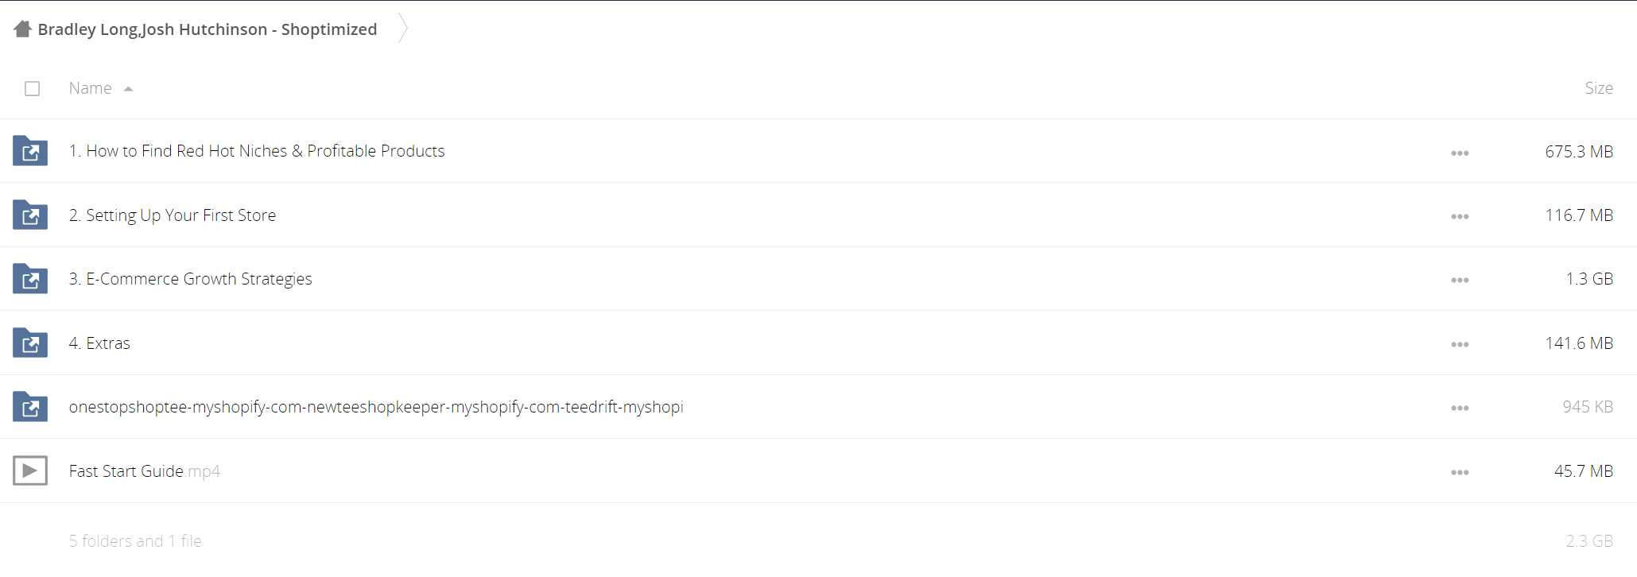This screenshot has height=577, width=1637.
Task: Toggle the select-all checkbox in header
Action: pos(32,88)
